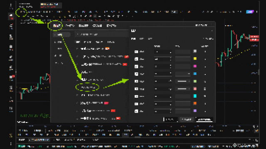
Task: Toggle the checkbox in the orange swatch row
Action: 136,104
